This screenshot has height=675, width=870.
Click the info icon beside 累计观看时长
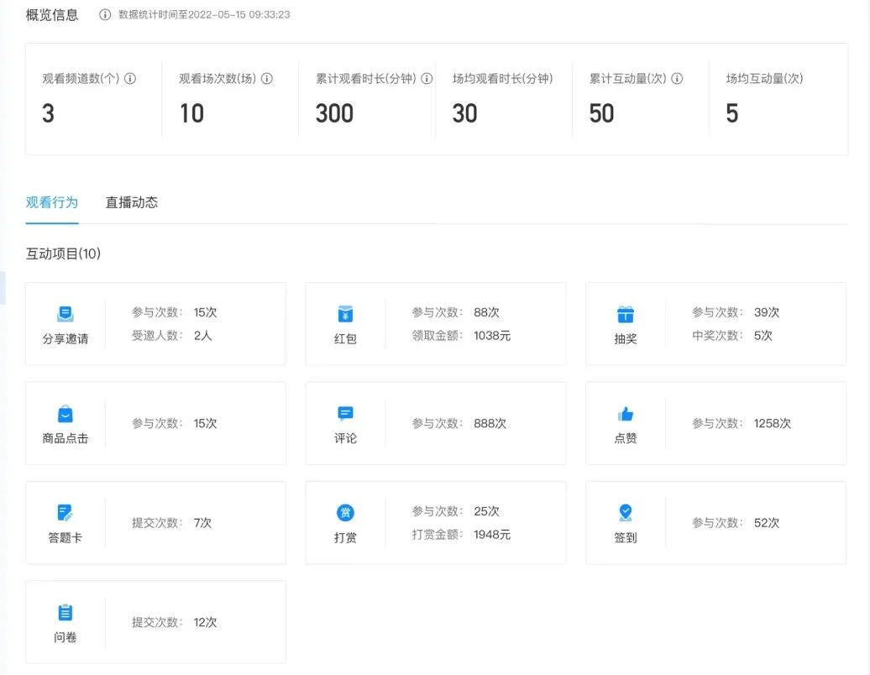pos(426,78)
